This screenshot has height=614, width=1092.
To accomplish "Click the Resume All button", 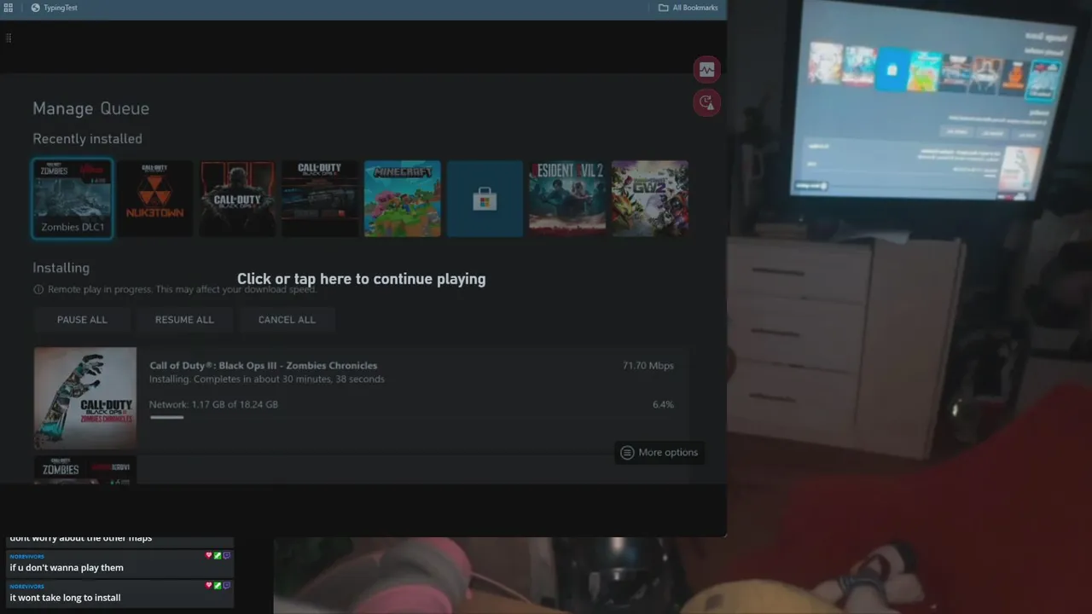I will 184,320.
